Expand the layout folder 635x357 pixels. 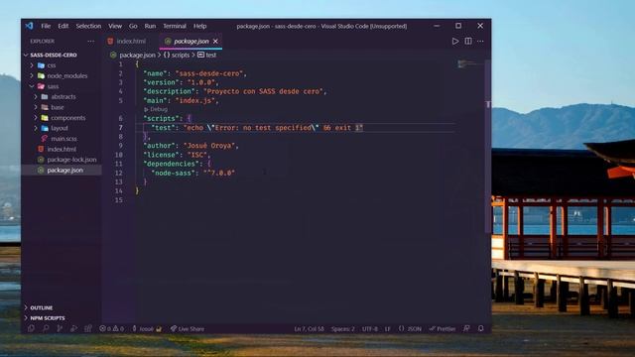pos(60,128)
